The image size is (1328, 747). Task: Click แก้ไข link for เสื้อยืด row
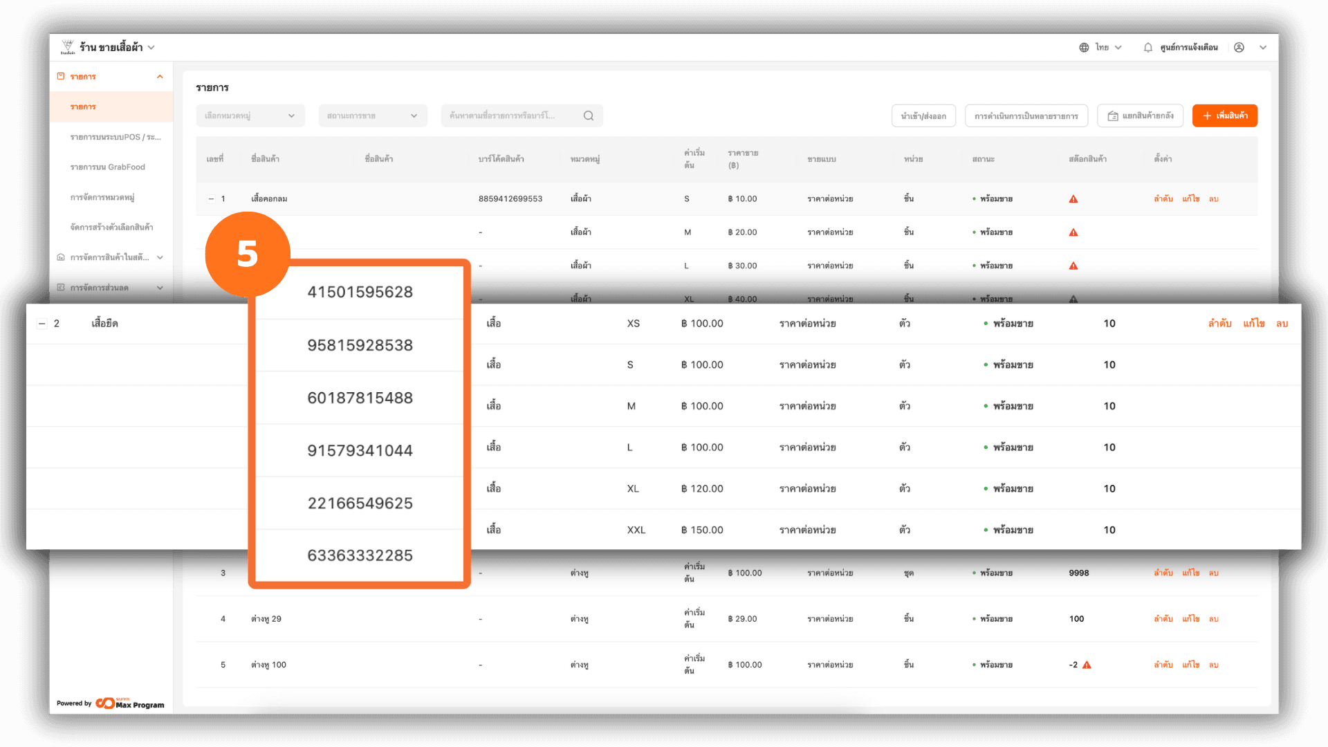[1253, 324]
